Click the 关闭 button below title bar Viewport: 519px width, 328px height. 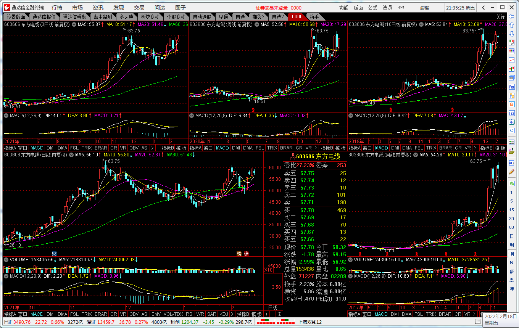point(501,17)
